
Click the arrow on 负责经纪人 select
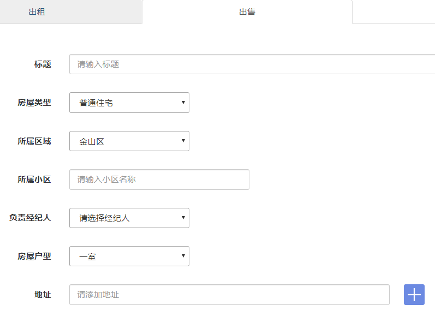tap(183, 218)
